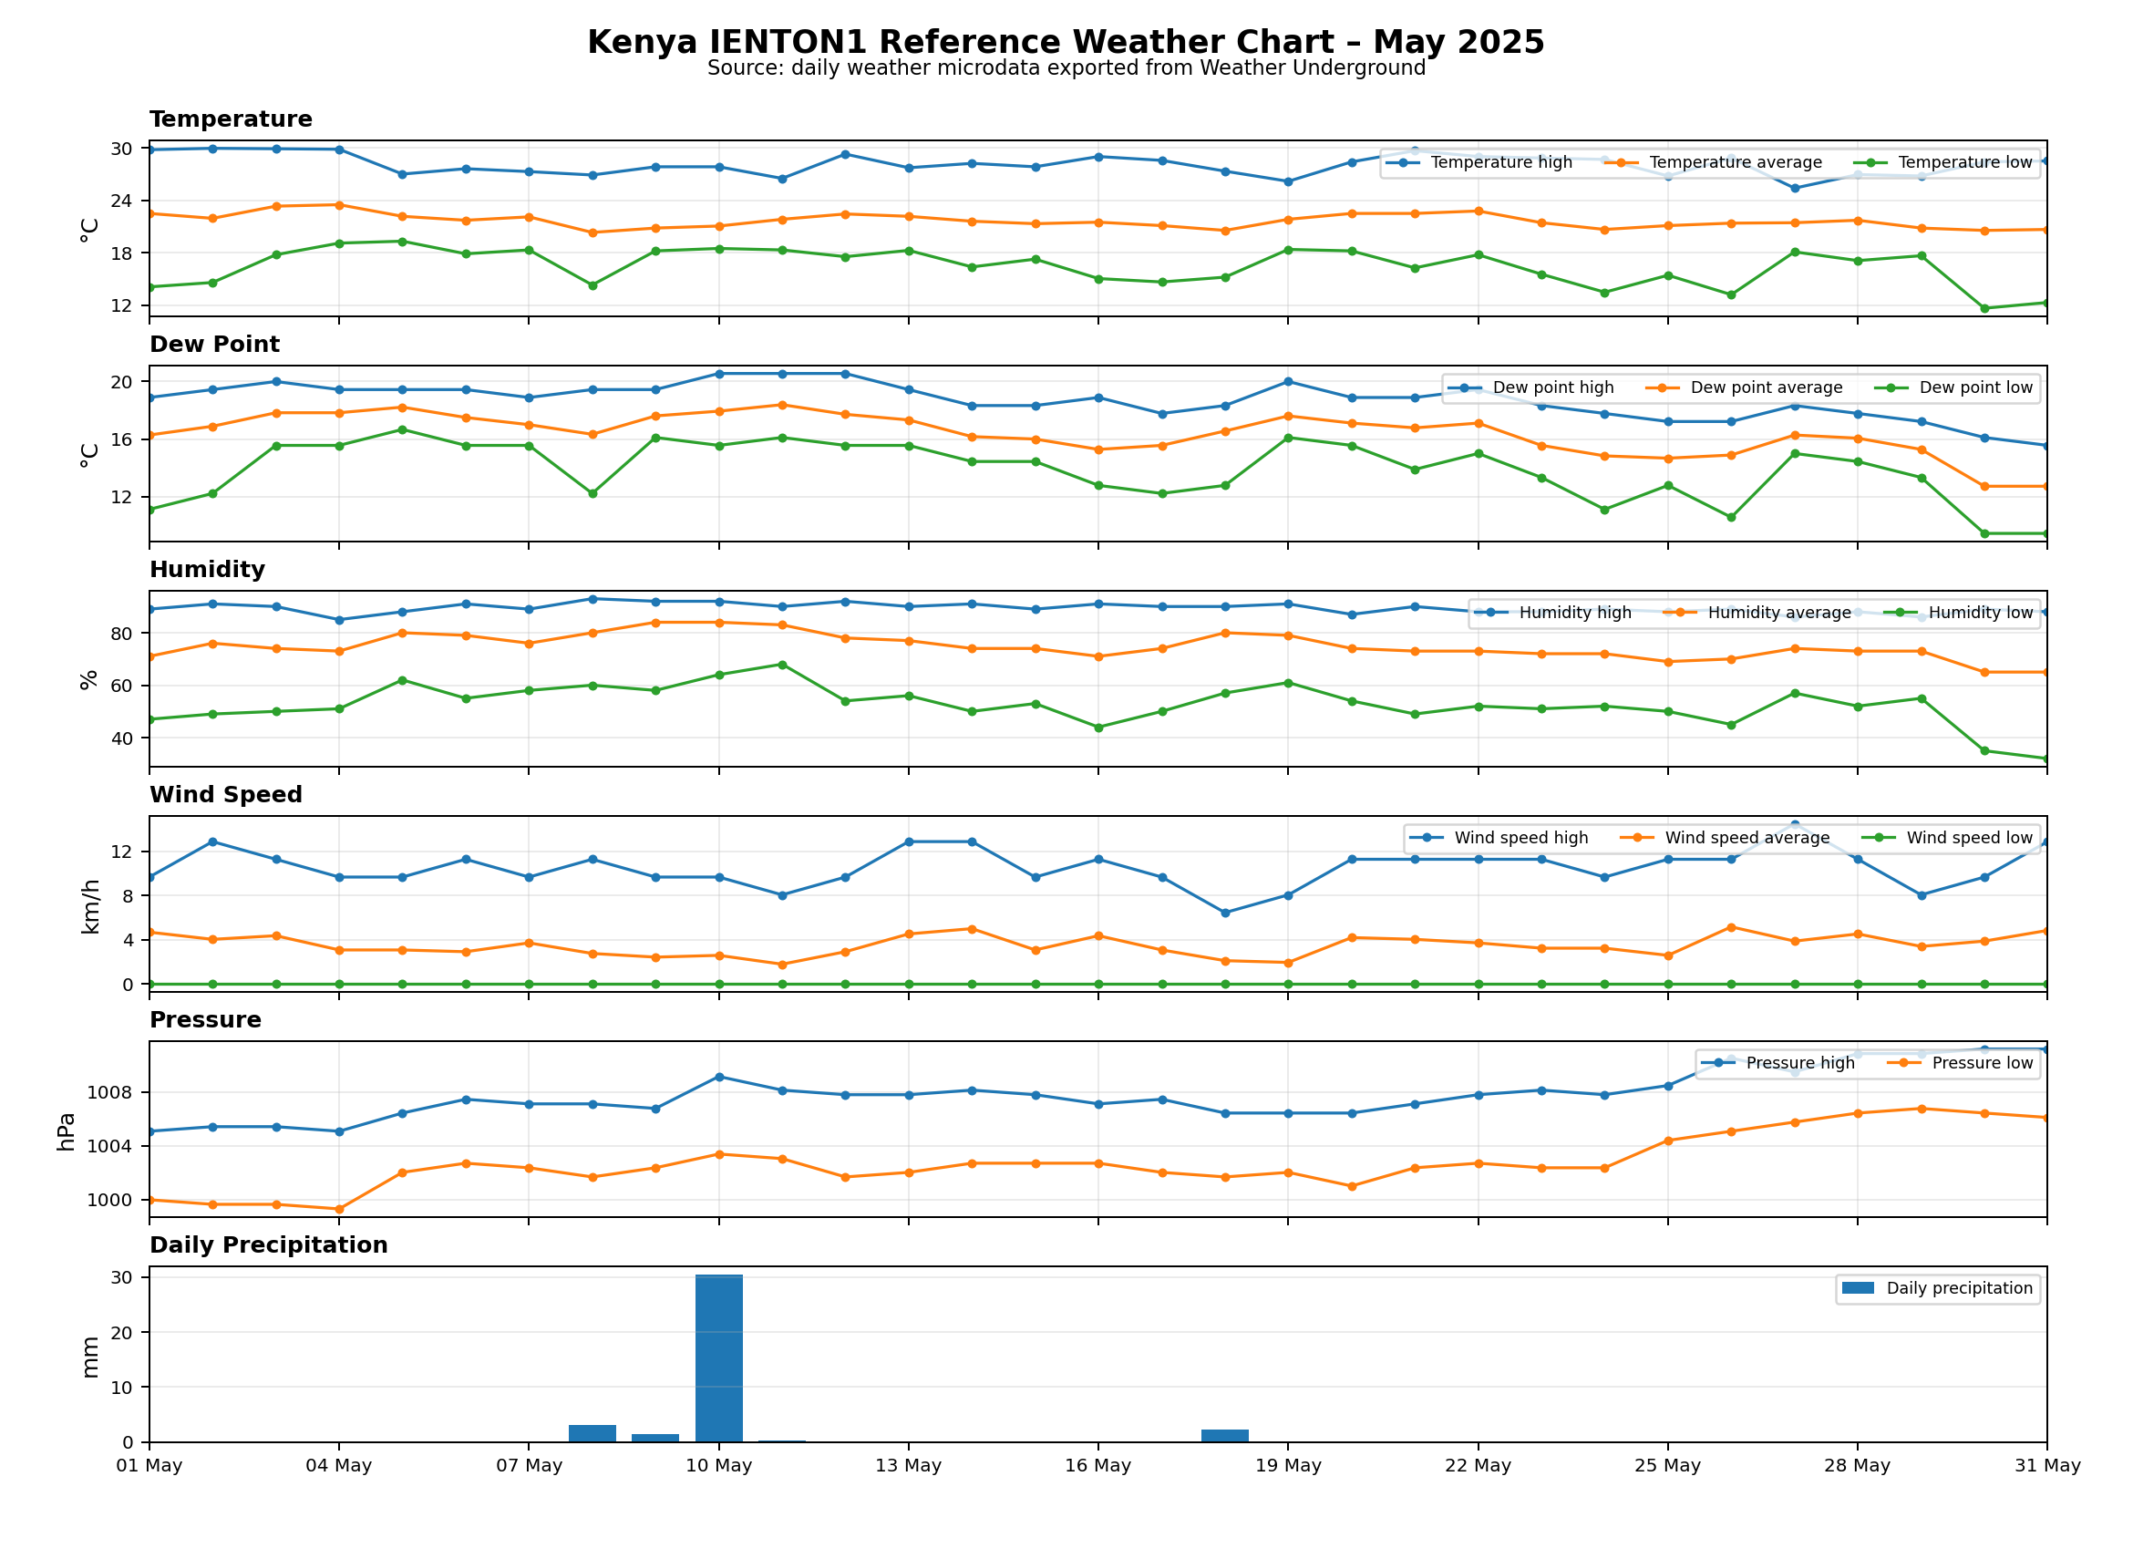Click the '%' humidity axis unit label
Viewport: 2133px width, 1559px height.
pyautogui.click(x=89, y=681)
